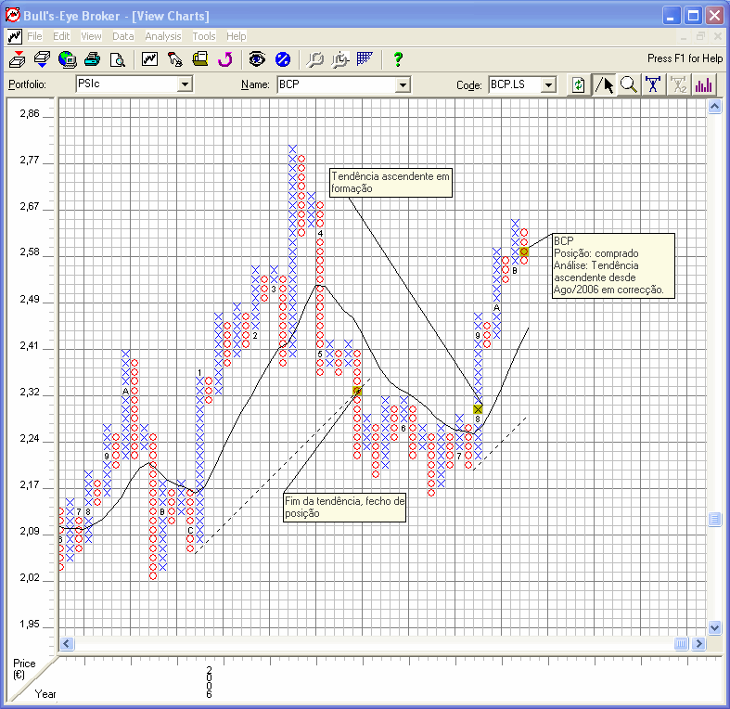Viewport: 730px width, 709px height.
Task: Open the Name dropdown showing BCP
Action: point(403,84)
